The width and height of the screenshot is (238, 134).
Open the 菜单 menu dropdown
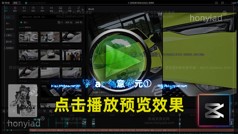pyautogui.click(x=17, y=3)
